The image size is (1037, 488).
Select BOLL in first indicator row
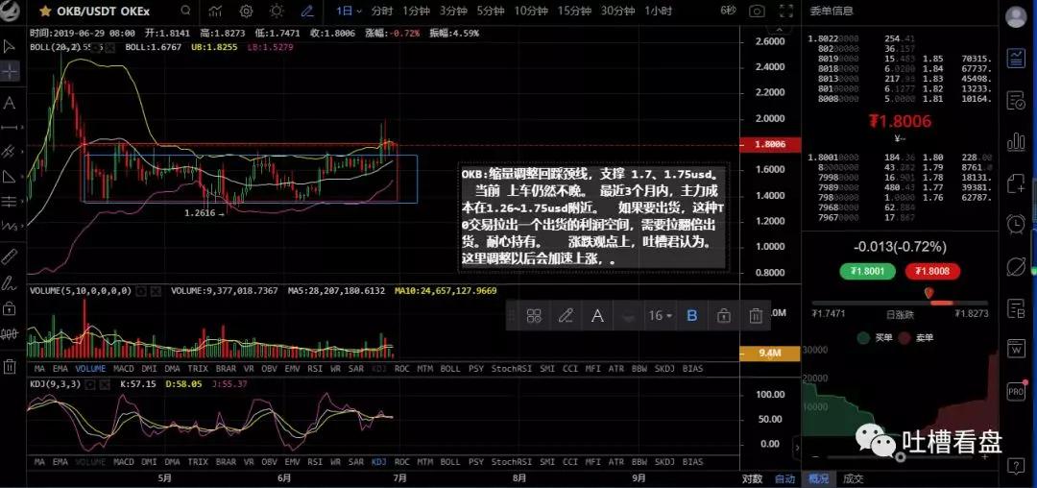pos(449,368)
